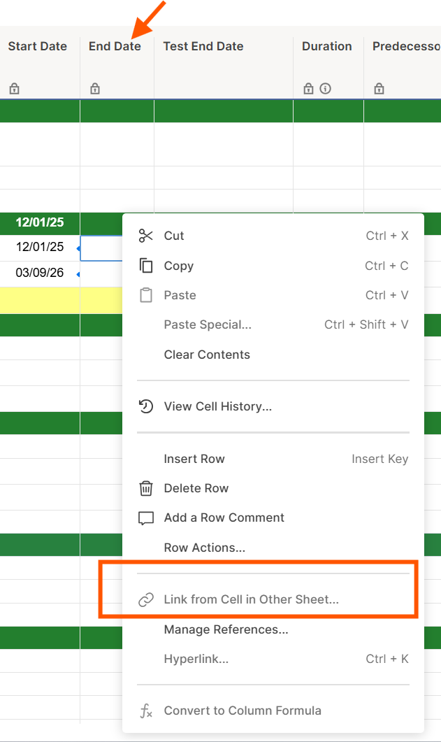Click the lock icon under Start Date
This screenshot has height=742, width=441.
coord(14,89)
